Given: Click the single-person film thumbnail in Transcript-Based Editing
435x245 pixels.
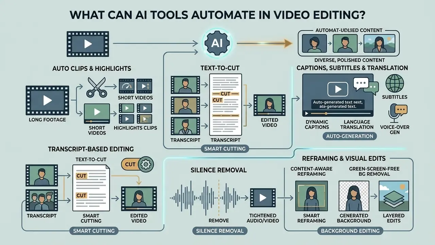Looking at the screenshot, I should click(x=42, y=176).
